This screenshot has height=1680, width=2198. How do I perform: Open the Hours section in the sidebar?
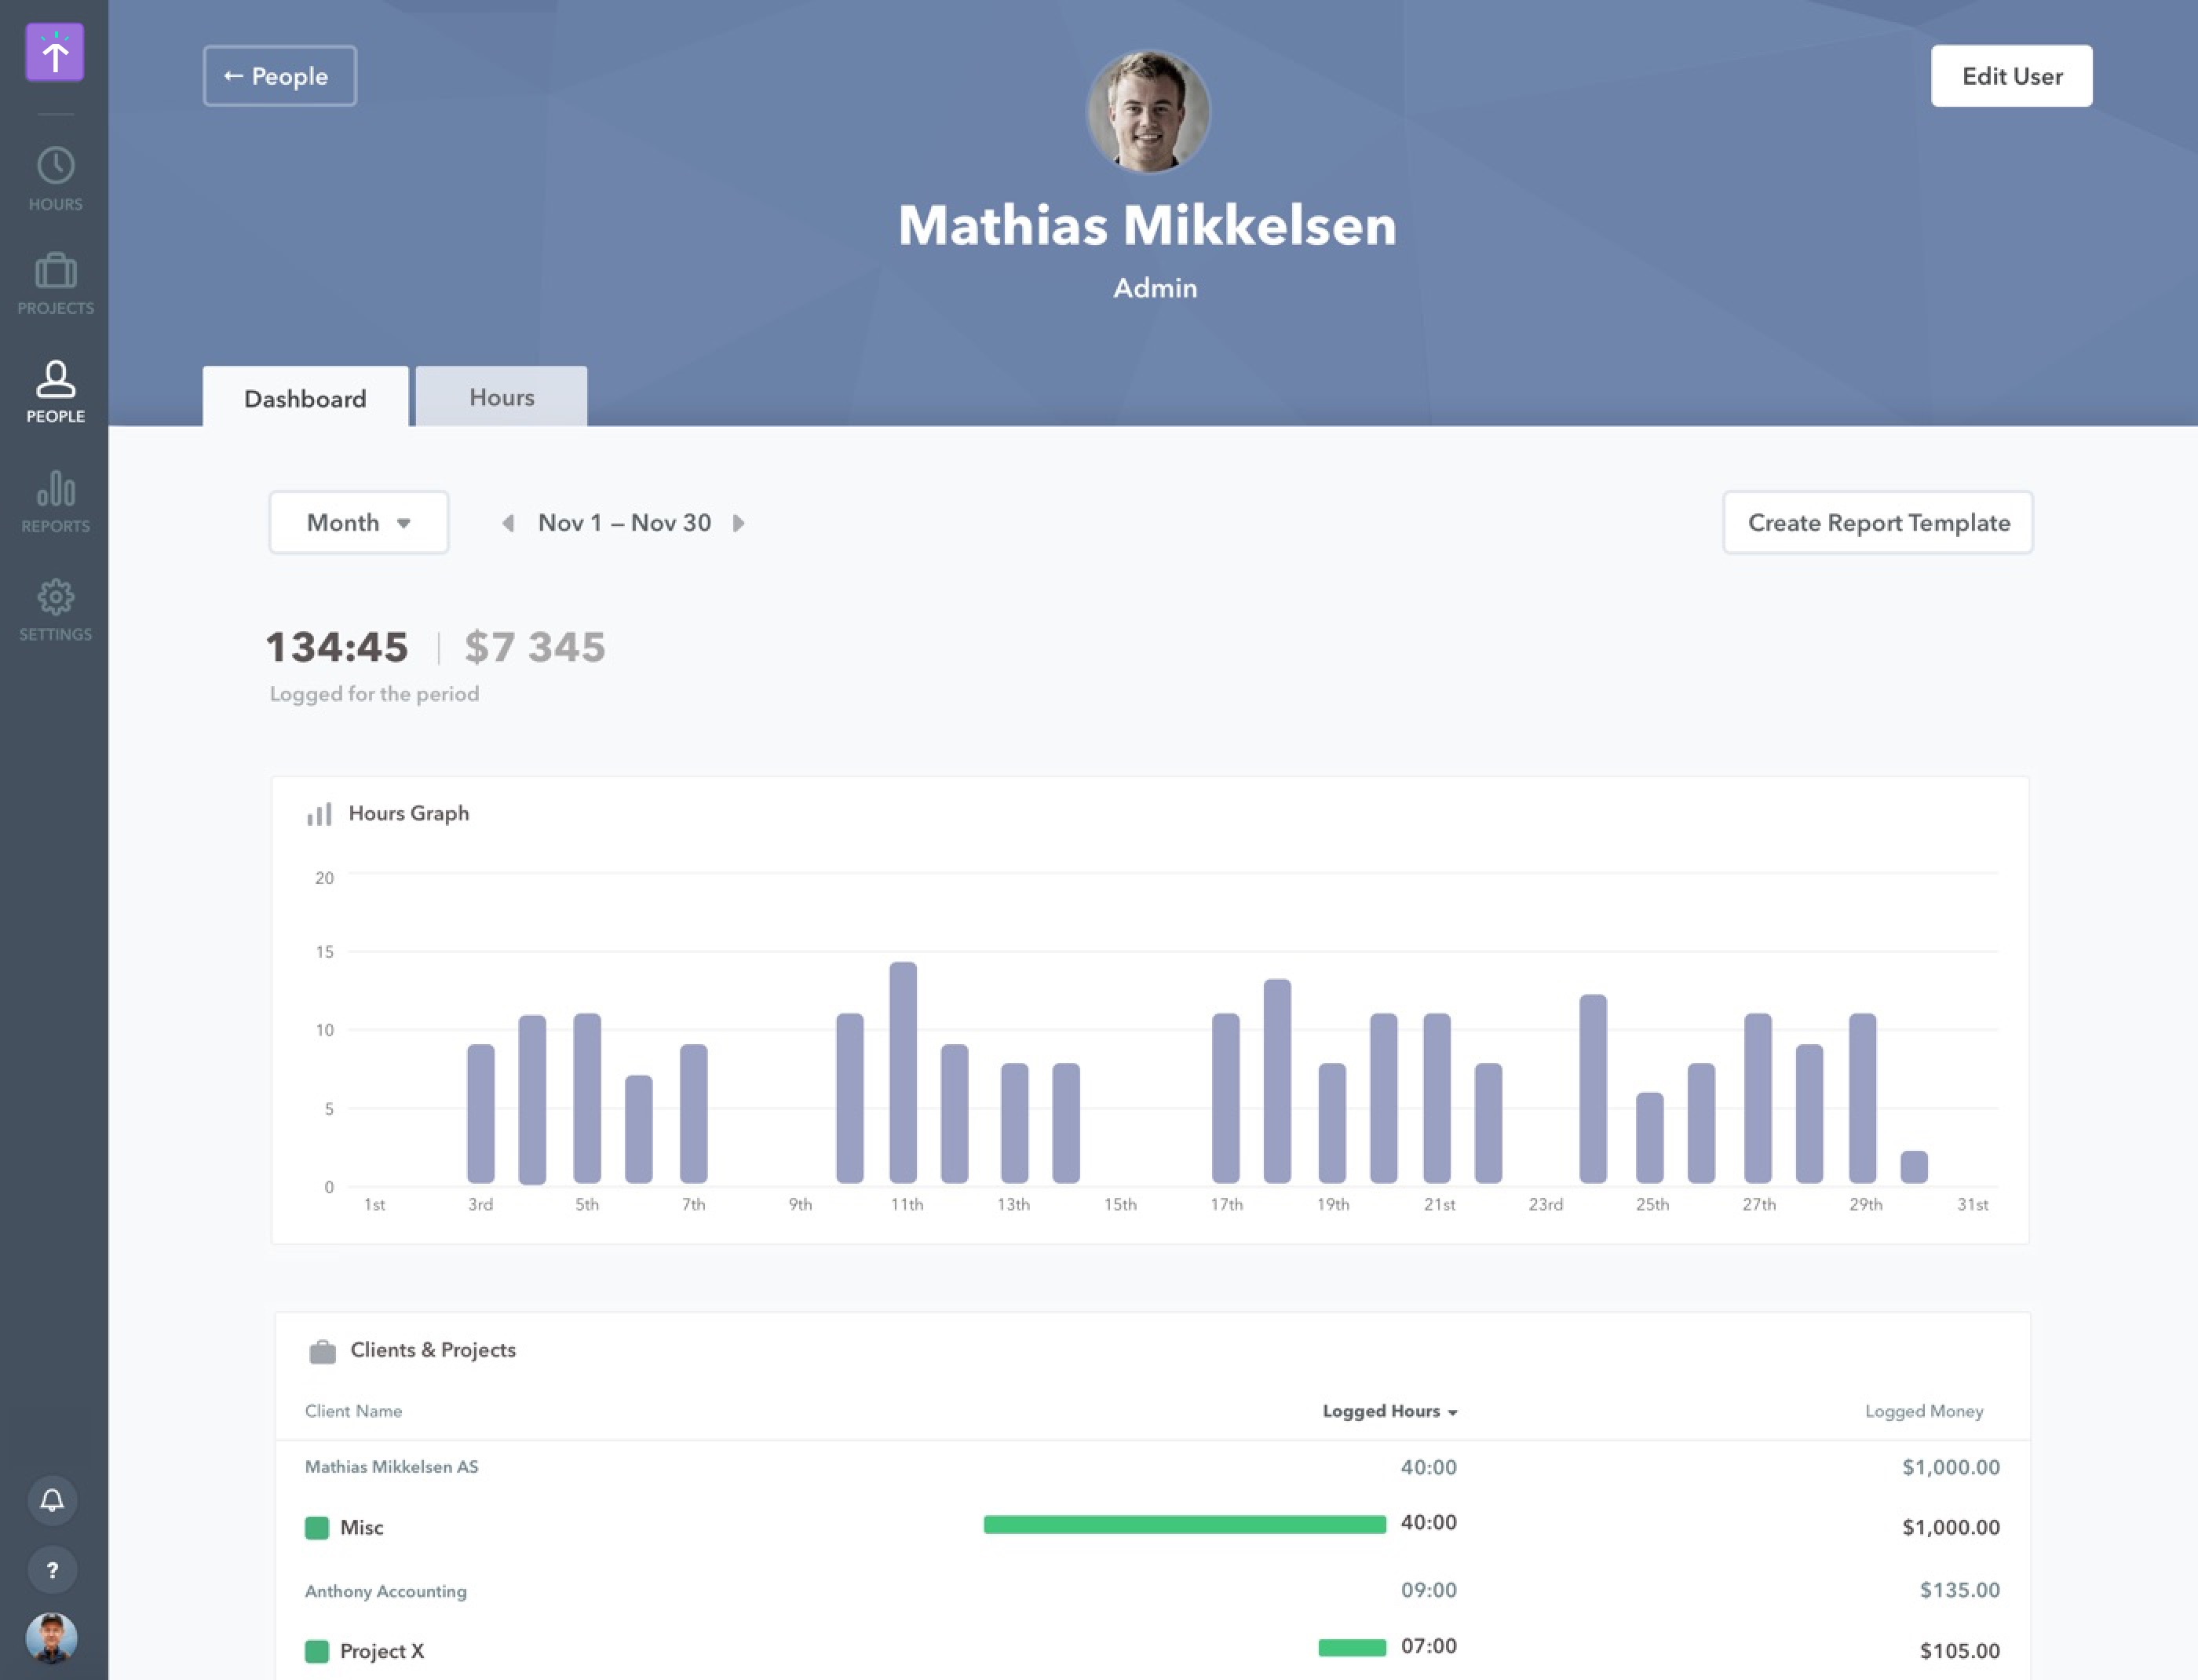(54, 175)
